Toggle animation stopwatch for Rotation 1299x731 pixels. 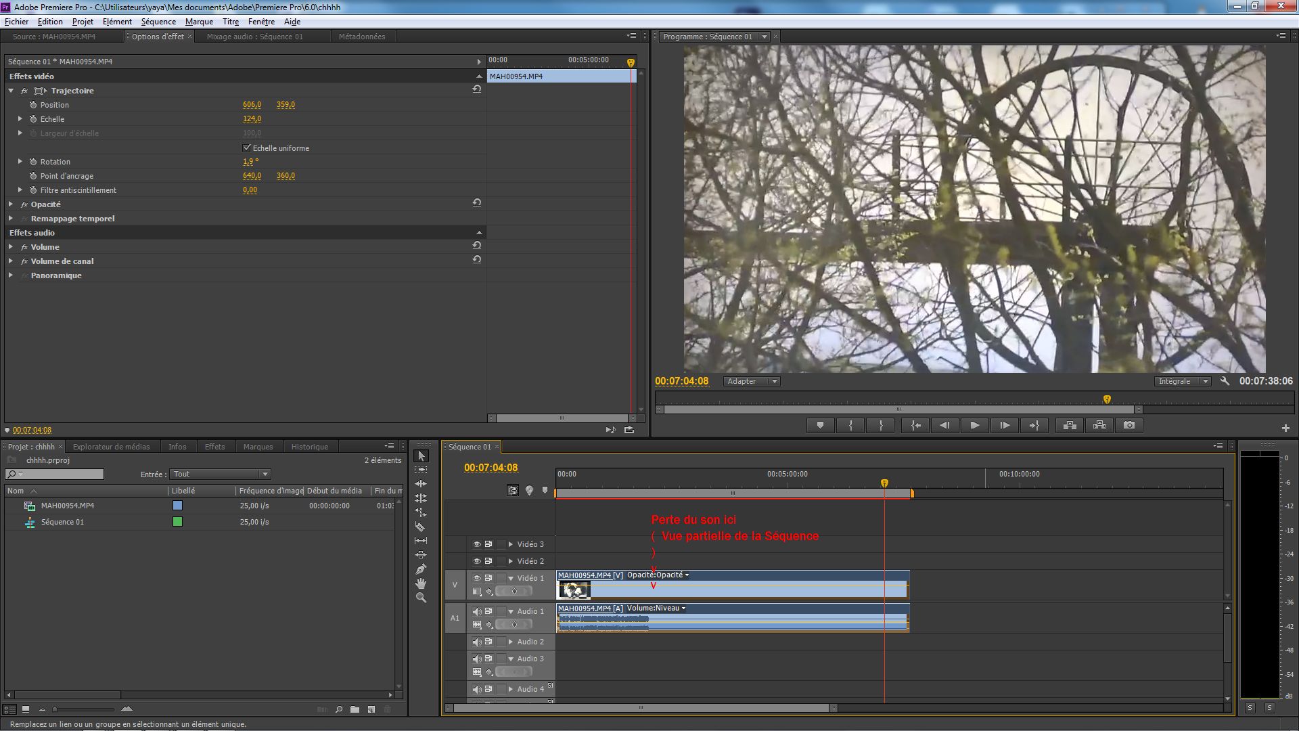[33, 162]
